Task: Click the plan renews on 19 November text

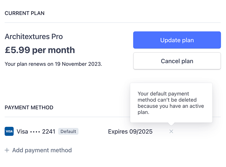Action: [53, 64]
